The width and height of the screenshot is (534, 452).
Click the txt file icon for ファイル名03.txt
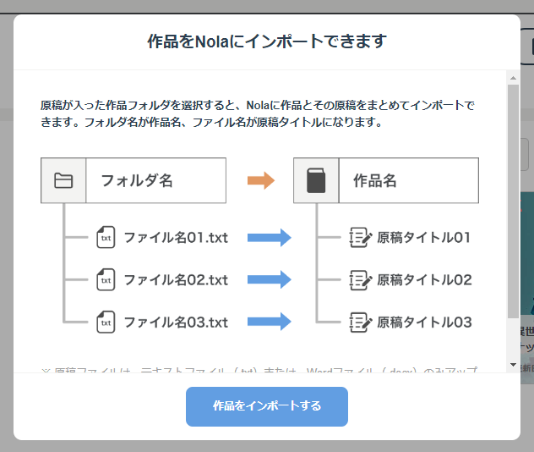(x=106, y=322)
